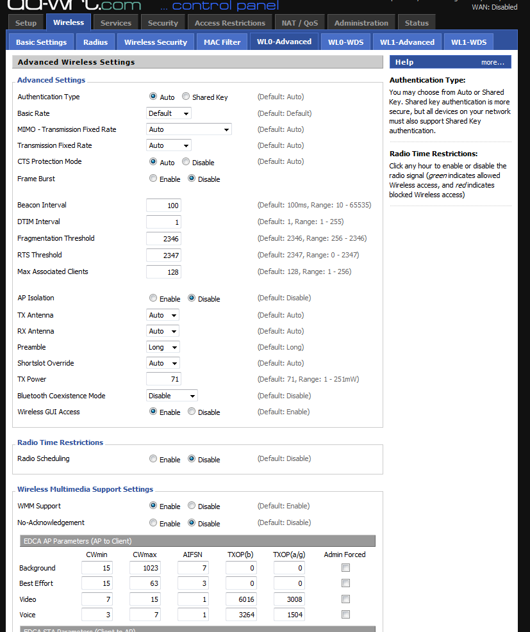Open the Security tab
Screen dimensions: 530x632
coord(163,23)
